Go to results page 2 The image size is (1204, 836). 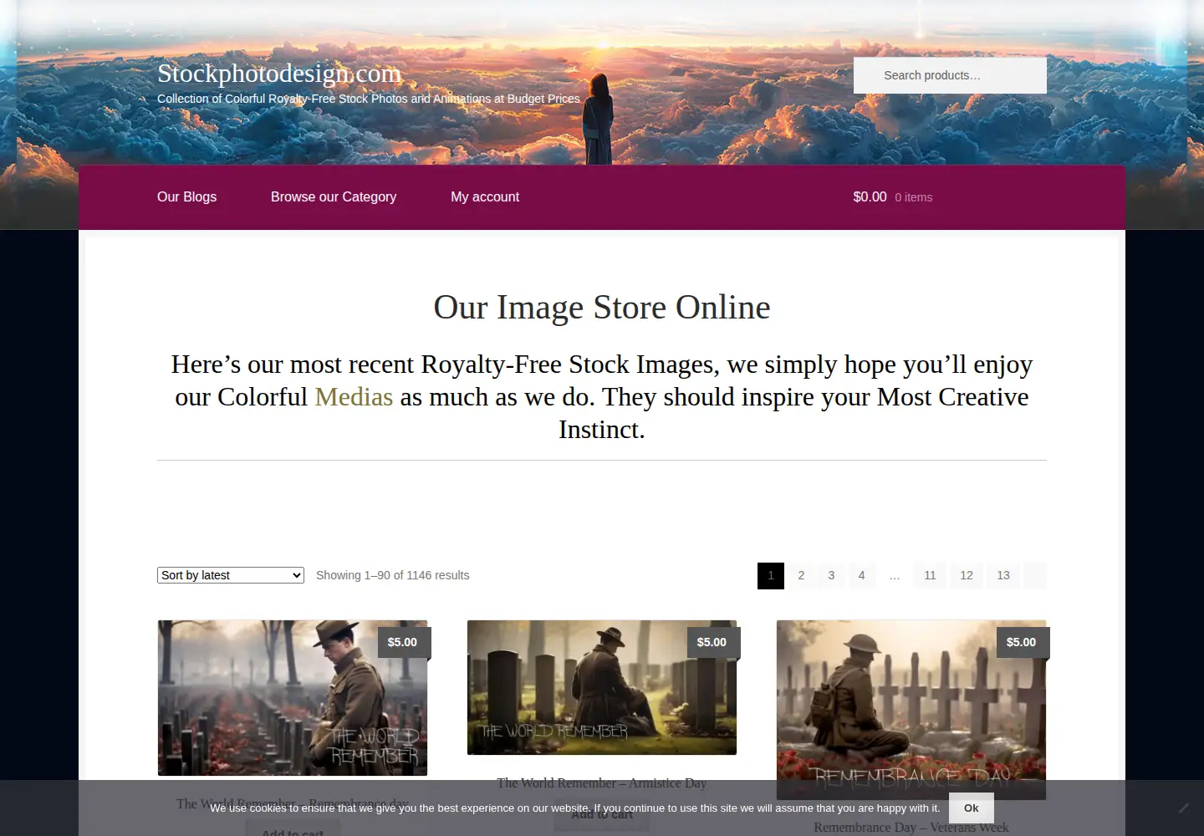point(801,575)
